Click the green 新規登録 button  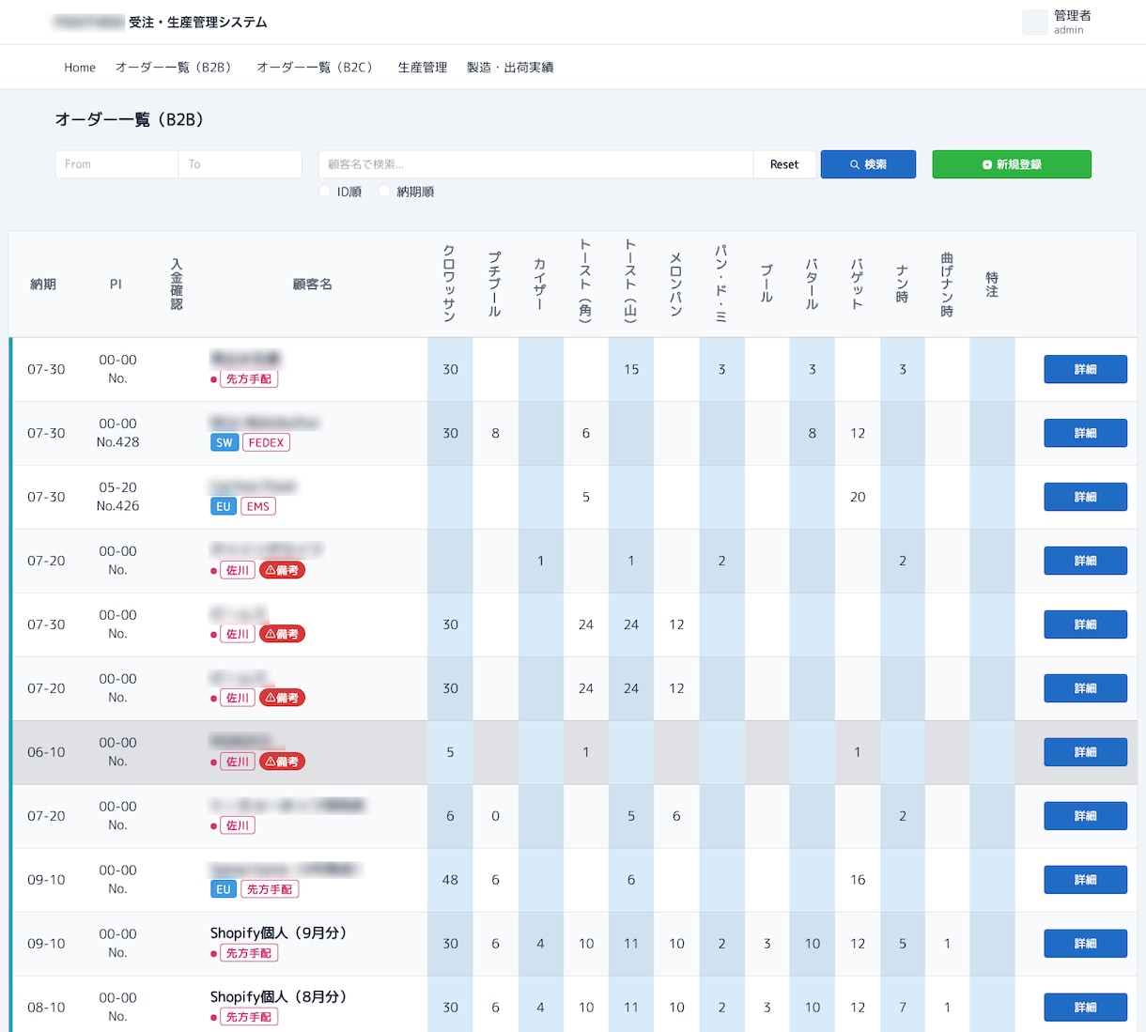[x=1012, y=164]
